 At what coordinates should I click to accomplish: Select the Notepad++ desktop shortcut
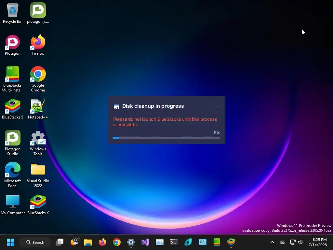click(38, 109)
